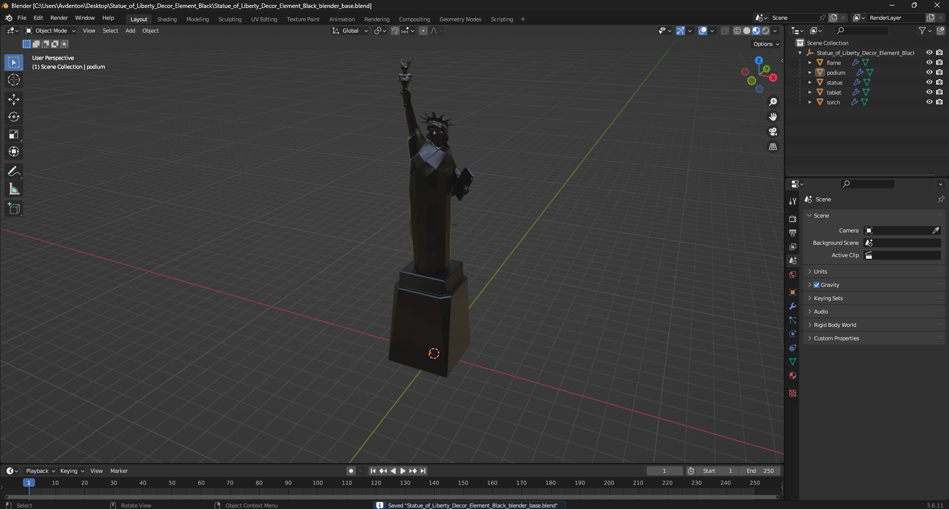Select the Add Cube tool
This screenshot has width=949, height=509.
[14, 209]
